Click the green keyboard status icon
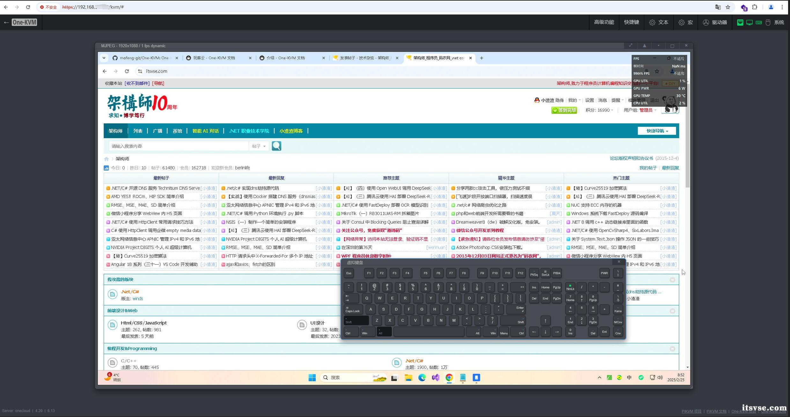 759,22
